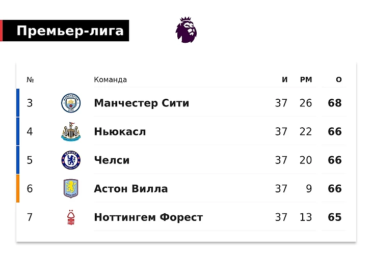Viewport: 372px width, 253px height.
Task: Click the Manchester City club crest
Action: 71,103
